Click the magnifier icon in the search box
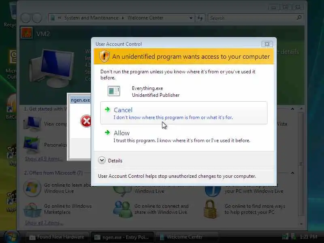This screenshot has width=324, height=243. [x=299, y=18]
